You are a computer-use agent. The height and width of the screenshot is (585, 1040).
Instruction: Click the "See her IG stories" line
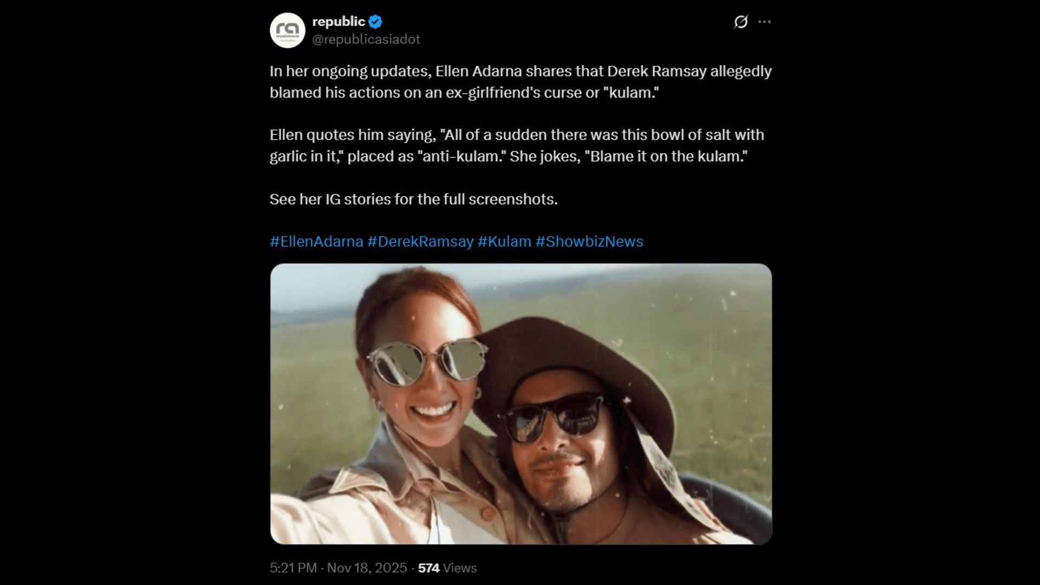click(x=413, y=199)
